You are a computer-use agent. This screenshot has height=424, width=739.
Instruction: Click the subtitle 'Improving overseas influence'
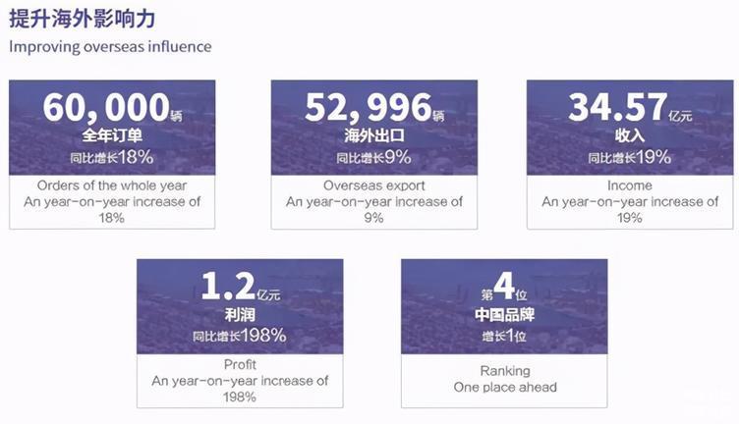click(x=110, y=46)
